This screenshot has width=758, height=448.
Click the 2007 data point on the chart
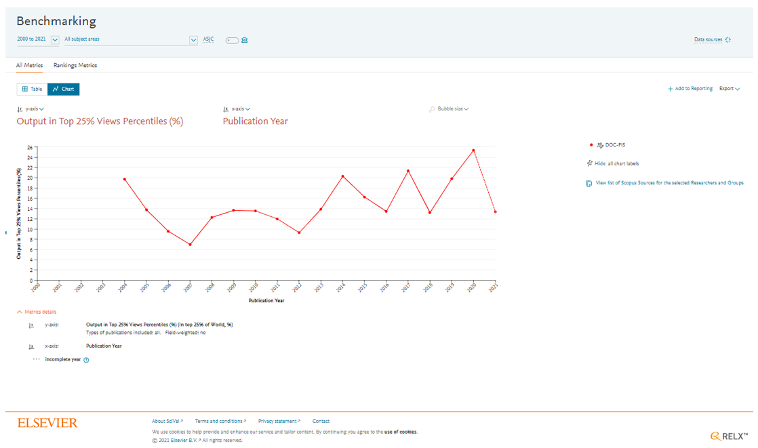pos(190,245)
